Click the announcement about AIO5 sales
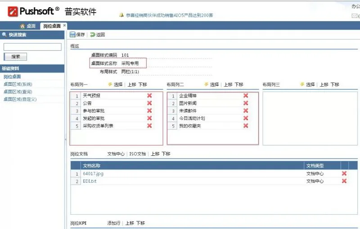 (170, 15)
